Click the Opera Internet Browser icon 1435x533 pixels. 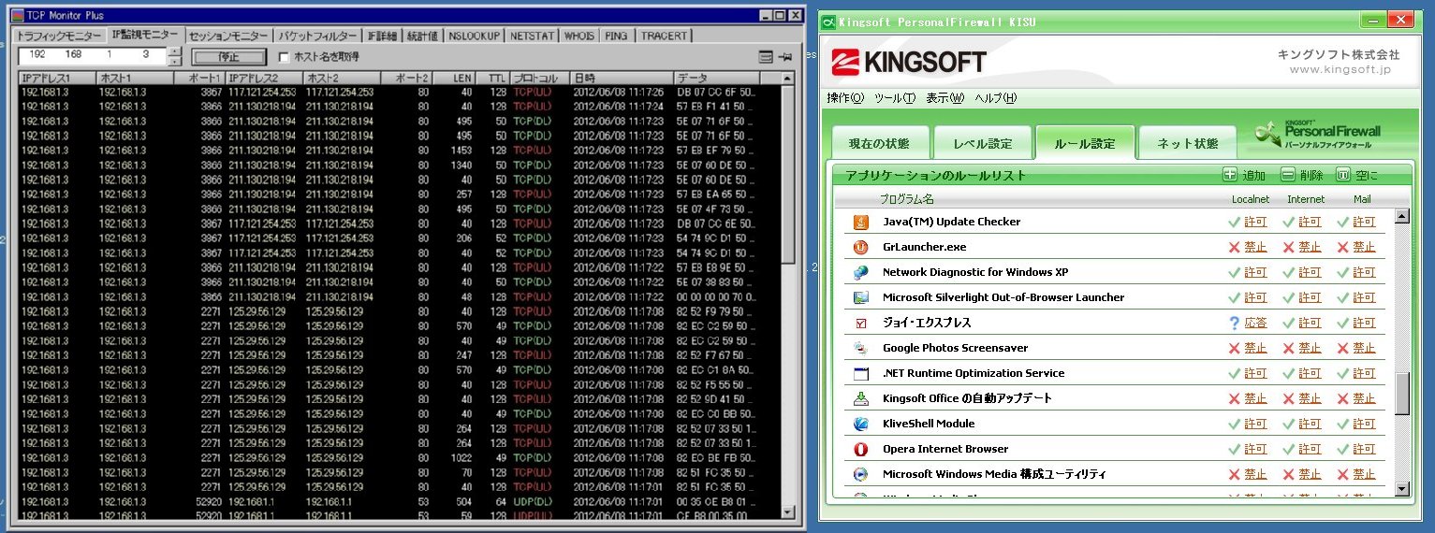pyautogui.click(x=861, y=449)
